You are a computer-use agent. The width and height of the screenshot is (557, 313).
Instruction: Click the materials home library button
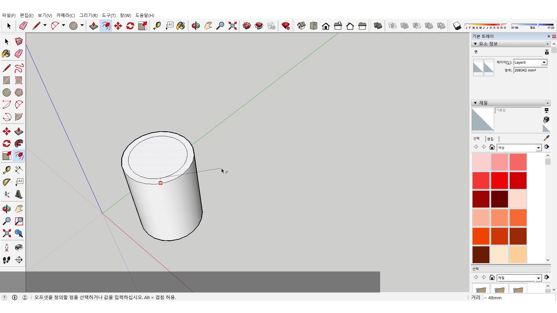[x=492, y=147]
